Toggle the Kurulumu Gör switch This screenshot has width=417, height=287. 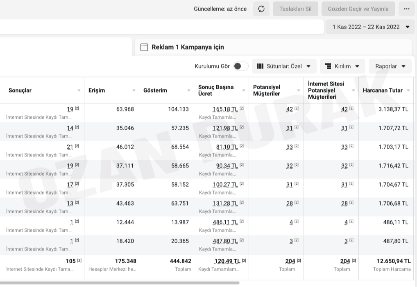pos(240,66)
